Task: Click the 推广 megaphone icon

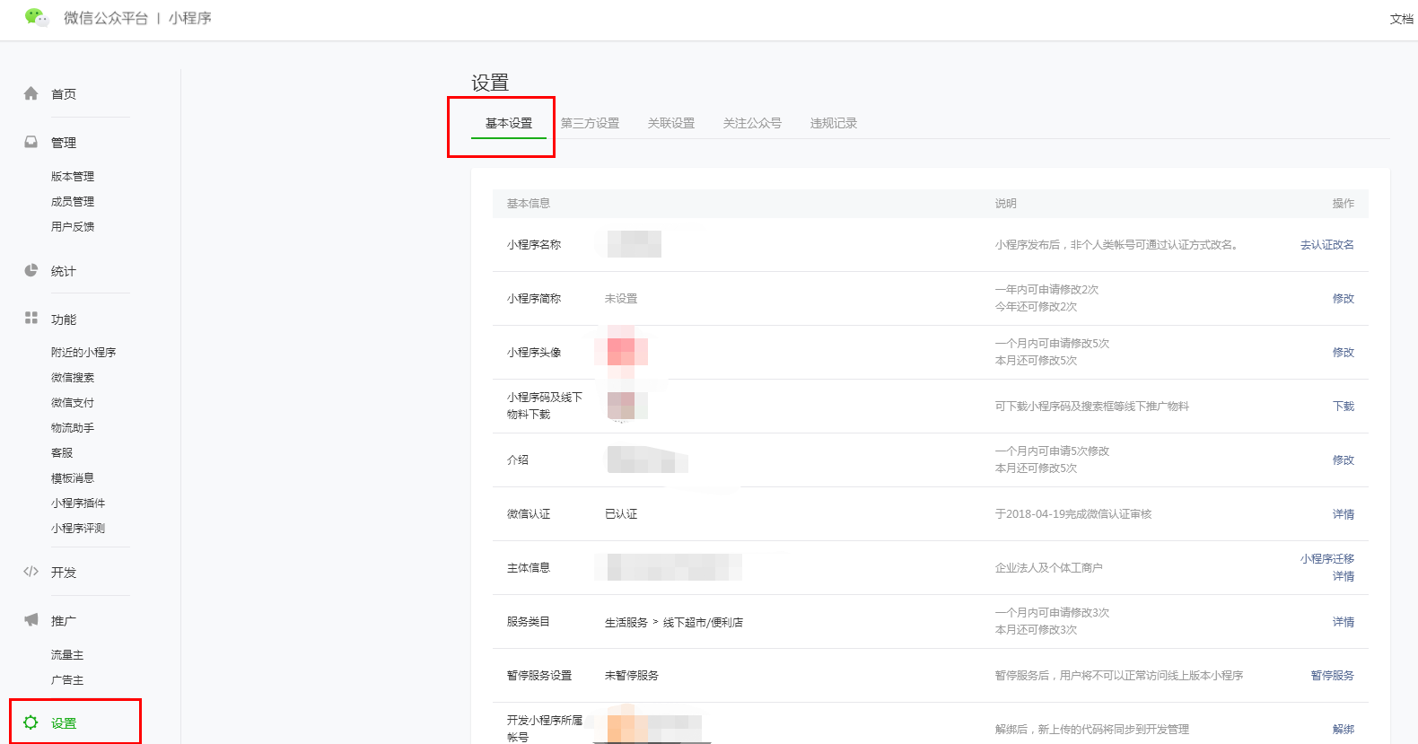Action: [31, 620]
